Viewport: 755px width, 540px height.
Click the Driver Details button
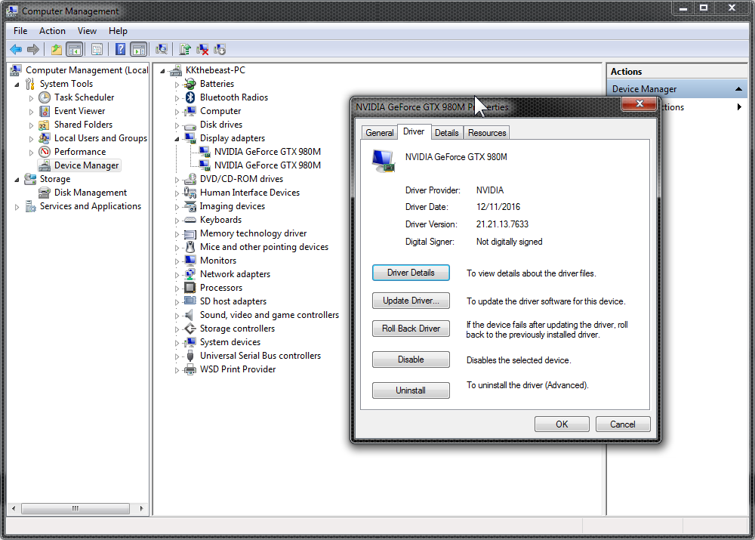pyautogui.click(x=411, y=273)
